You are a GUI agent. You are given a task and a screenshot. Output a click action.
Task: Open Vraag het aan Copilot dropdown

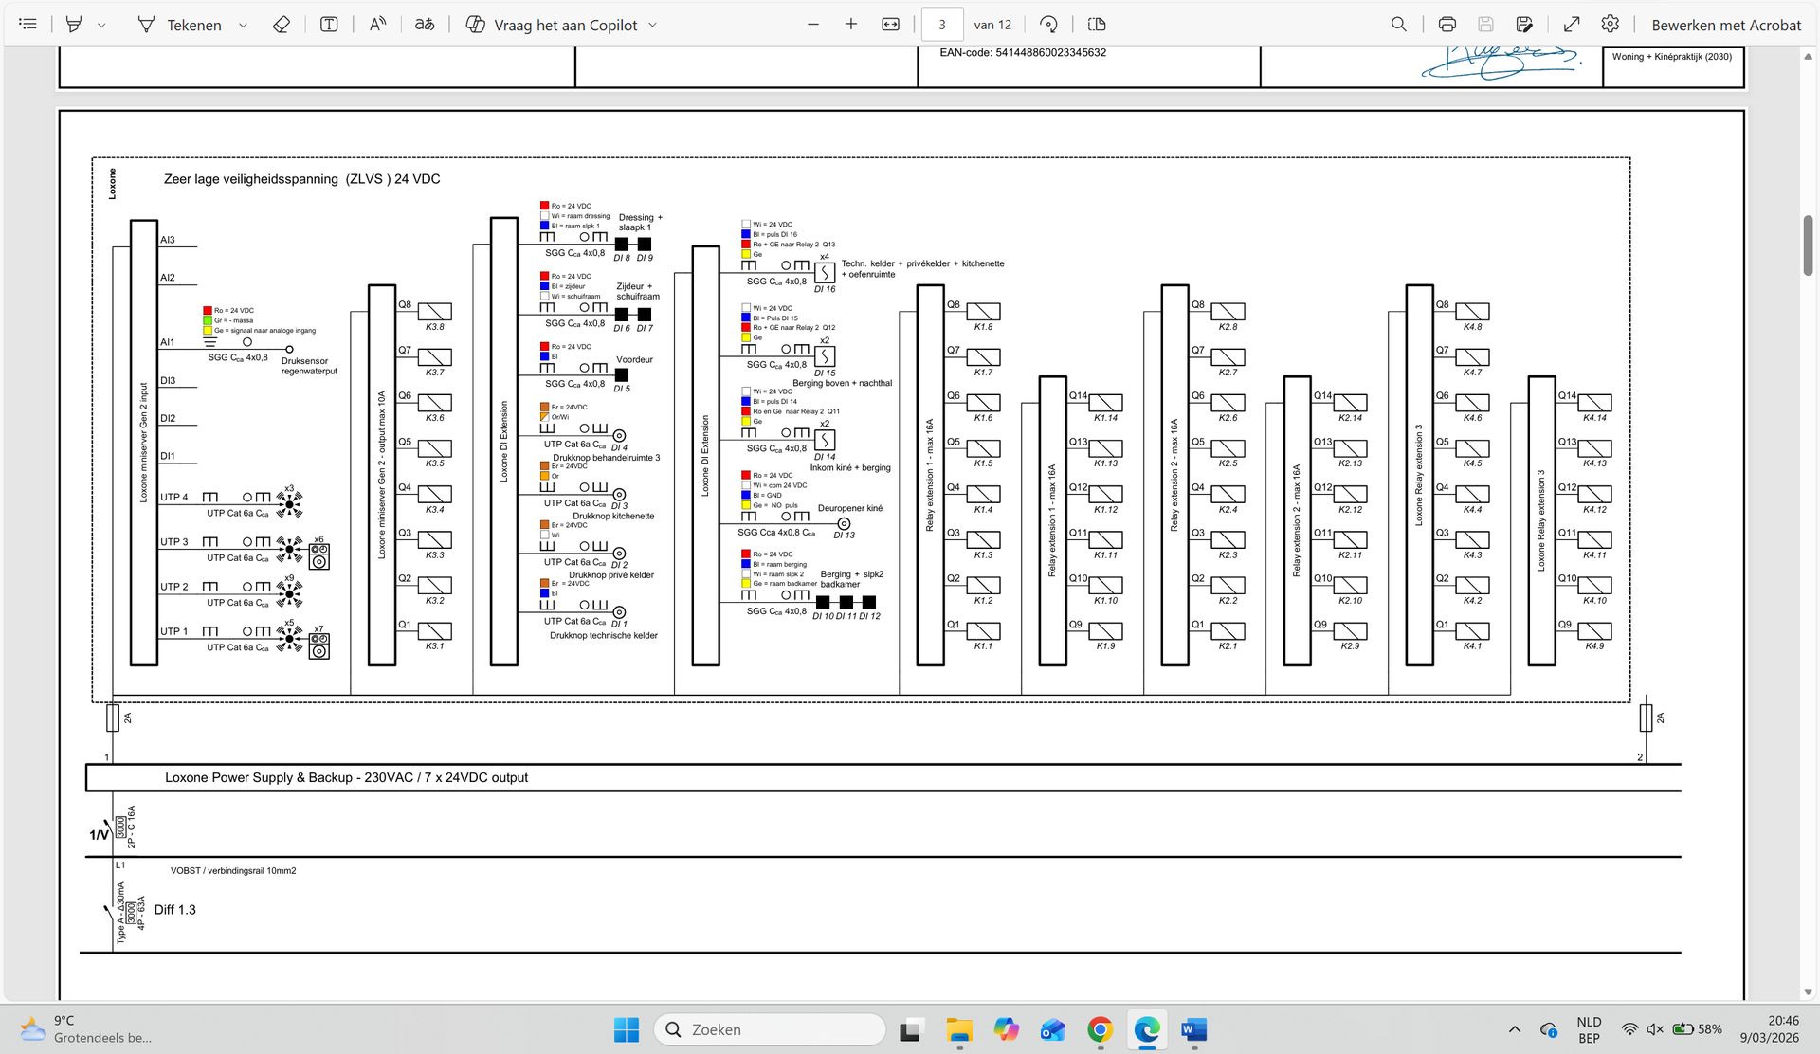[x=652, y=26]
